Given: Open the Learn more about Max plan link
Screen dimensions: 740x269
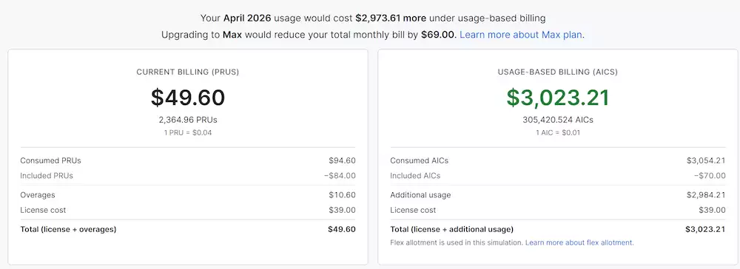Looking at the screenshot, I should tap(522, 35).
